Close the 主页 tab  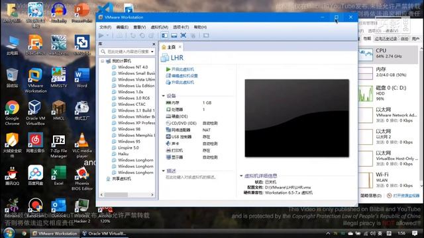[180, 47]
